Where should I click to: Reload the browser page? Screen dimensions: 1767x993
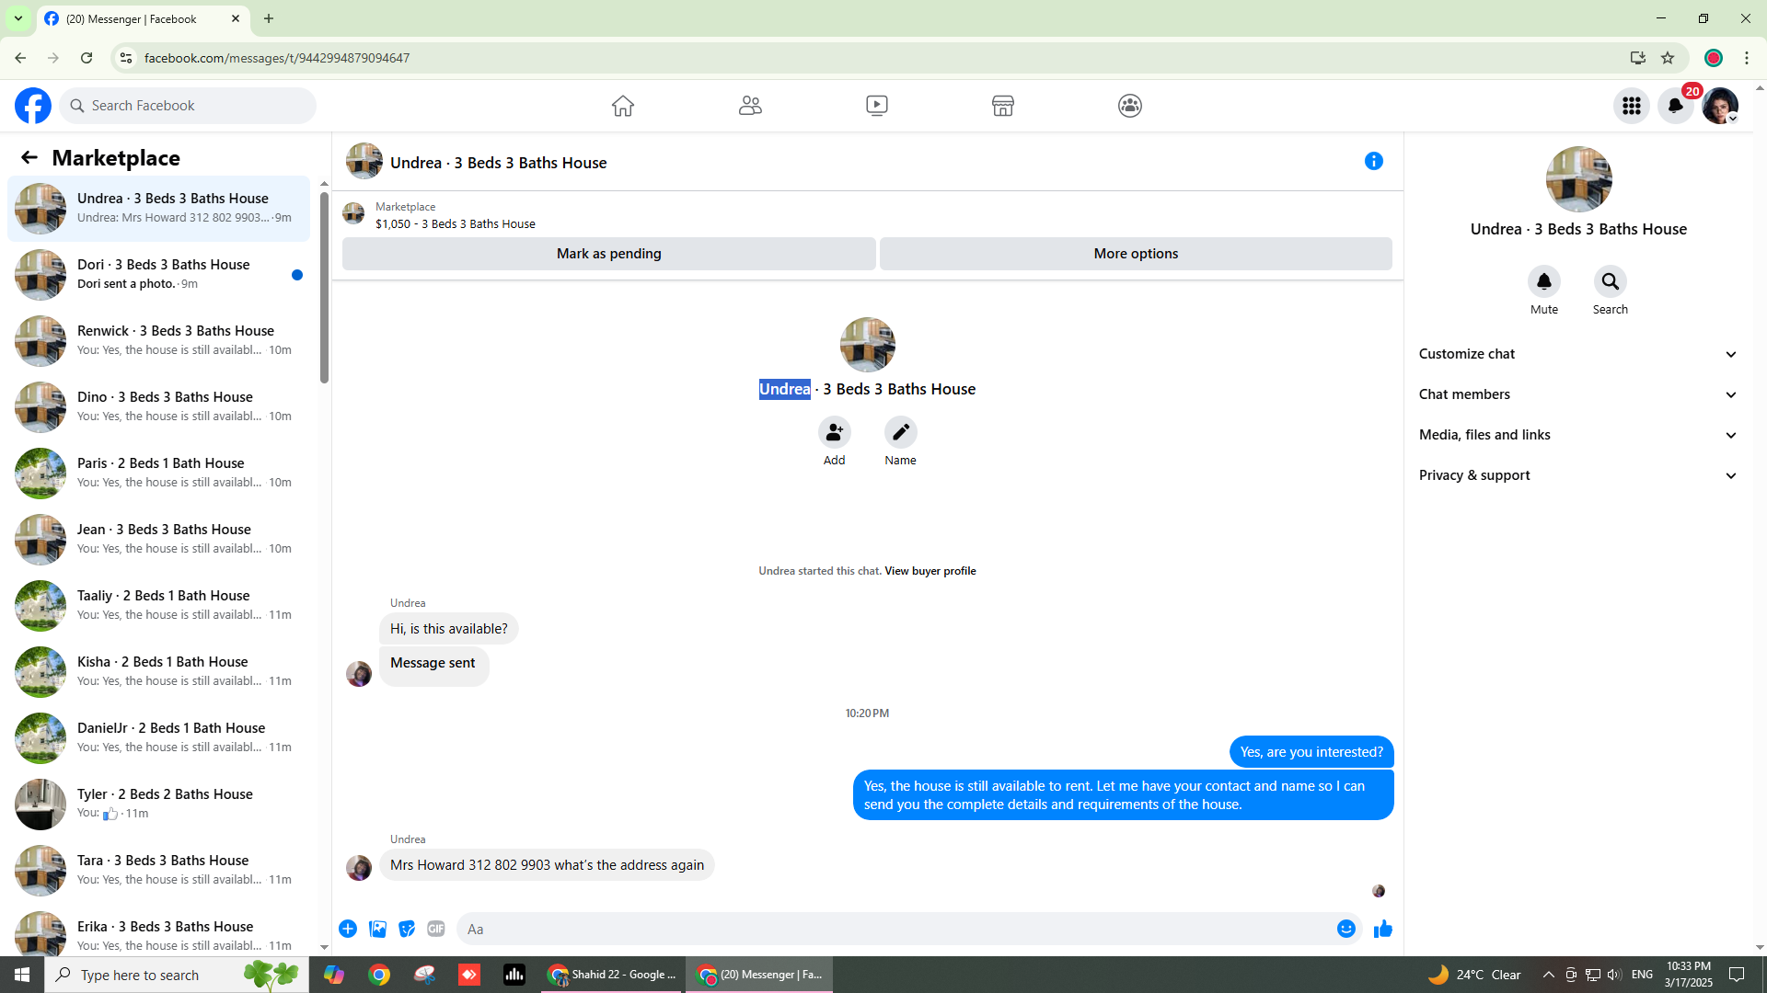[x=87, y=58]
